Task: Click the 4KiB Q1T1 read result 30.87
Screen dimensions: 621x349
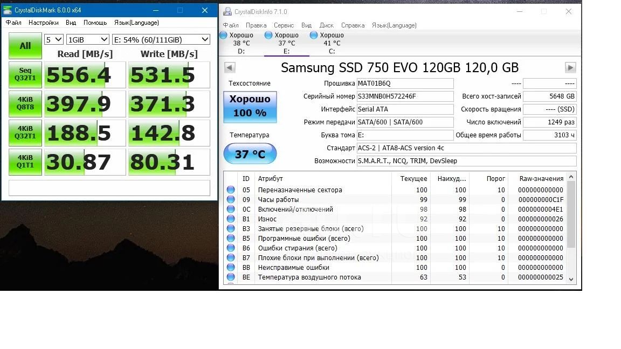Action: (85, 162)
